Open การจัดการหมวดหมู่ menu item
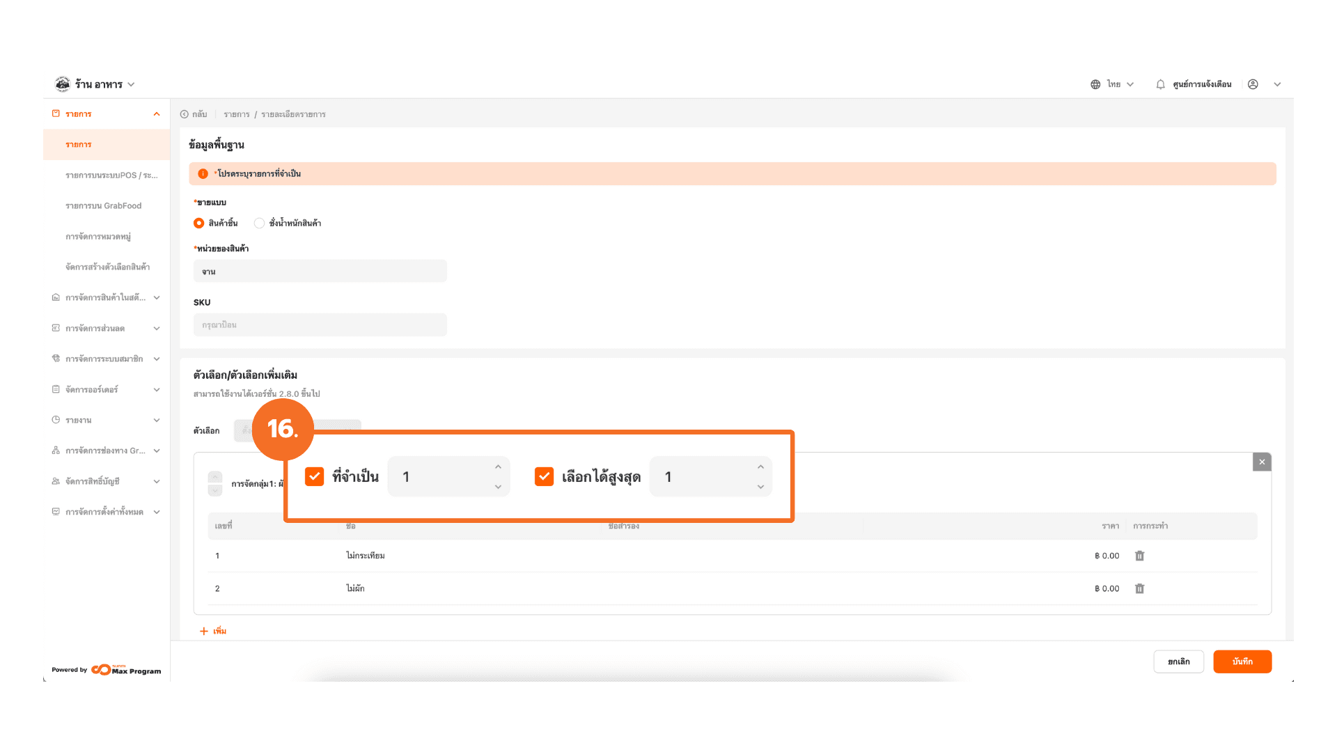This screenshot has width=1337, height=752. click(98, 236)
